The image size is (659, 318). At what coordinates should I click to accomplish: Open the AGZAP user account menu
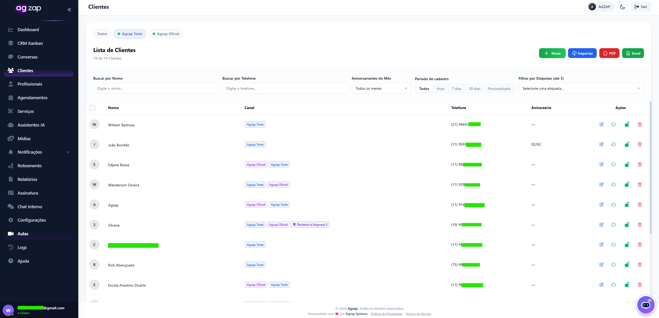[600, 7]
